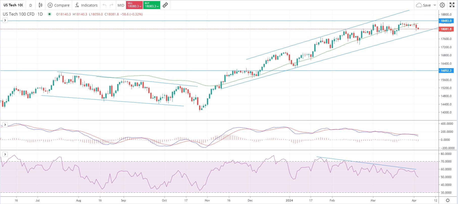Change the D timeframe interval
The height and width of the screenshot is (204, 458).
point(31,5)
